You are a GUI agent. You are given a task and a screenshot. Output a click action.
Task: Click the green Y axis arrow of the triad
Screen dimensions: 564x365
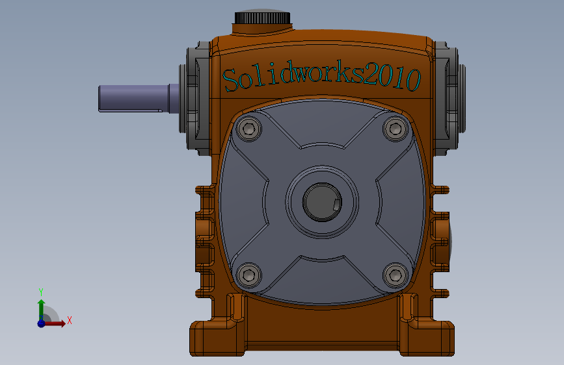point(41,310)
